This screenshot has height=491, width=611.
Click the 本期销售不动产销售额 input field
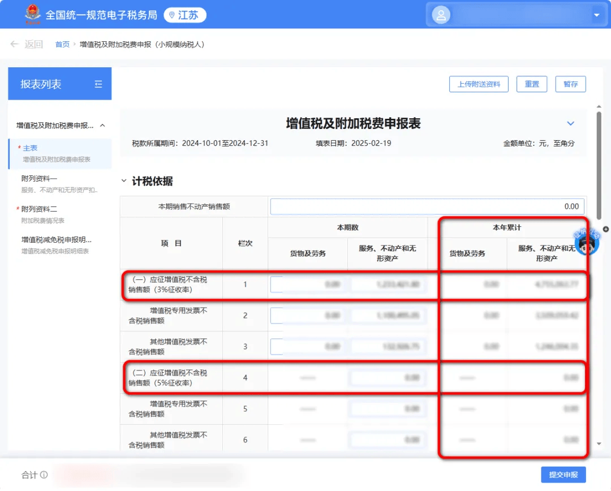[427, 206]
